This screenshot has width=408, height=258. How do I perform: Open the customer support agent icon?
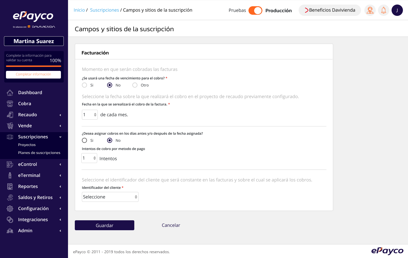(x=370, y=10)
